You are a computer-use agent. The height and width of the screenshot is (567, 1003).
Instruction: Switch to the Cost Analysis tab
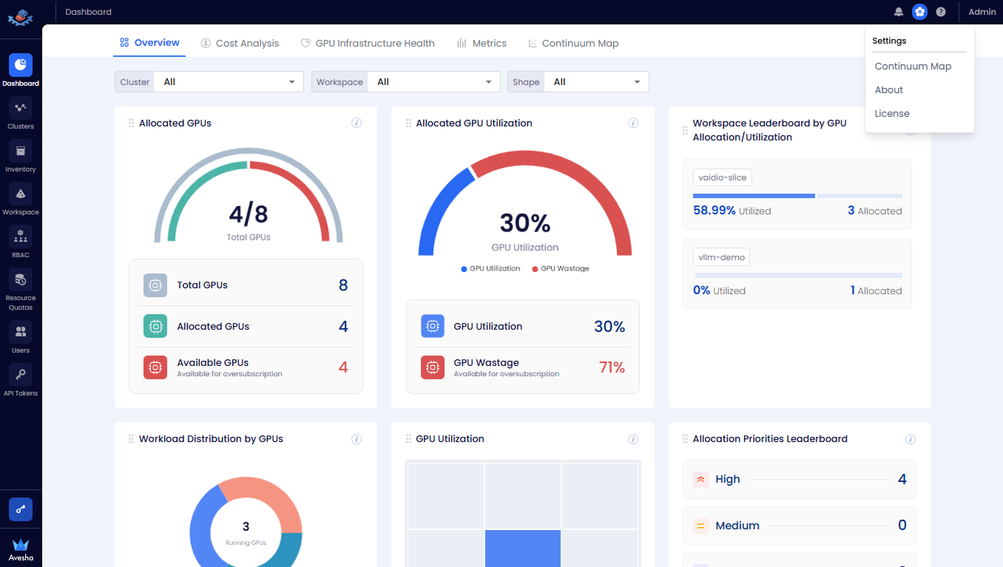pos(240,44)
